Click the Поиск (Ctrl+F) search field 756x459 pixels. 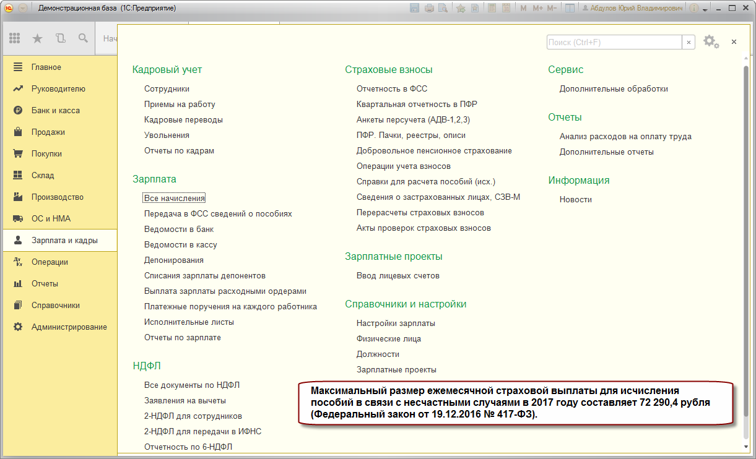(614, 42)
